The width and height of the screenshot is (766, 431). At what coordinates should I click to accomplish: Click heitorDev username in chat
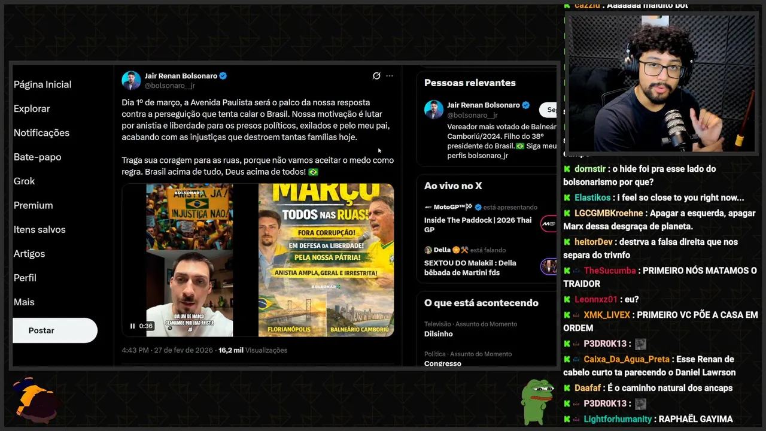593,242
